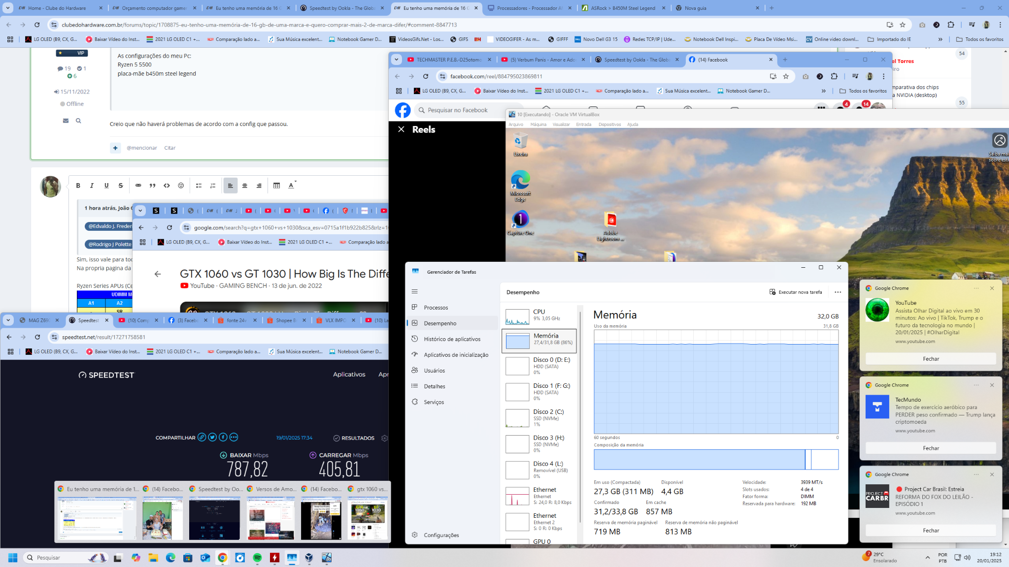Click @mencionar below the forum post
Image resolution: width=1009 pixels, height=567 pixels.
pyautogui.click(x=142, y=148)
